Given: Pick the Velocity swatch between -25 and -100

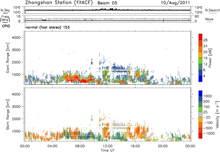Looking at the screenshot, I should click(200, 120).
